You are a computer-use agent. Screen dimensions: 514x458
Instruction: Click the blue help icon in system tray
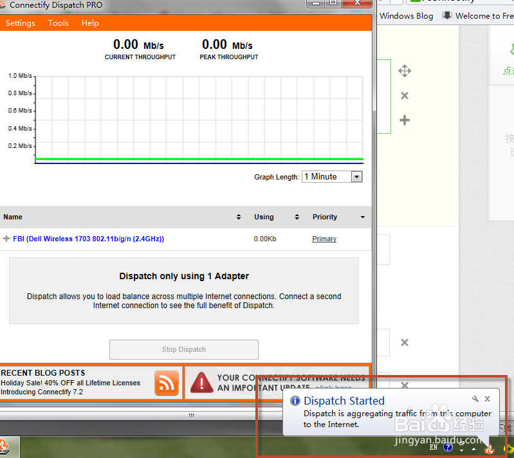(448, 448)
